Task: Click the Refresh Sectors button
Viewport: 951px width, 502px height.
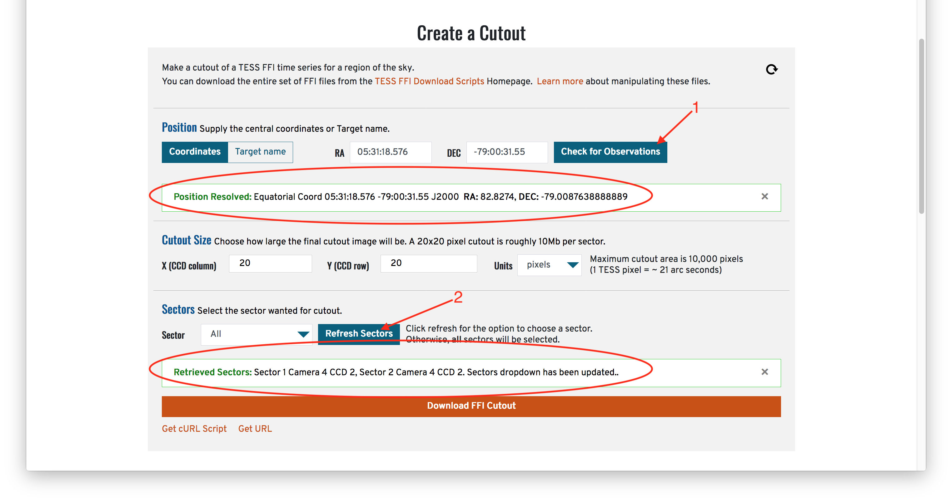Action: [x=359, y=334]
